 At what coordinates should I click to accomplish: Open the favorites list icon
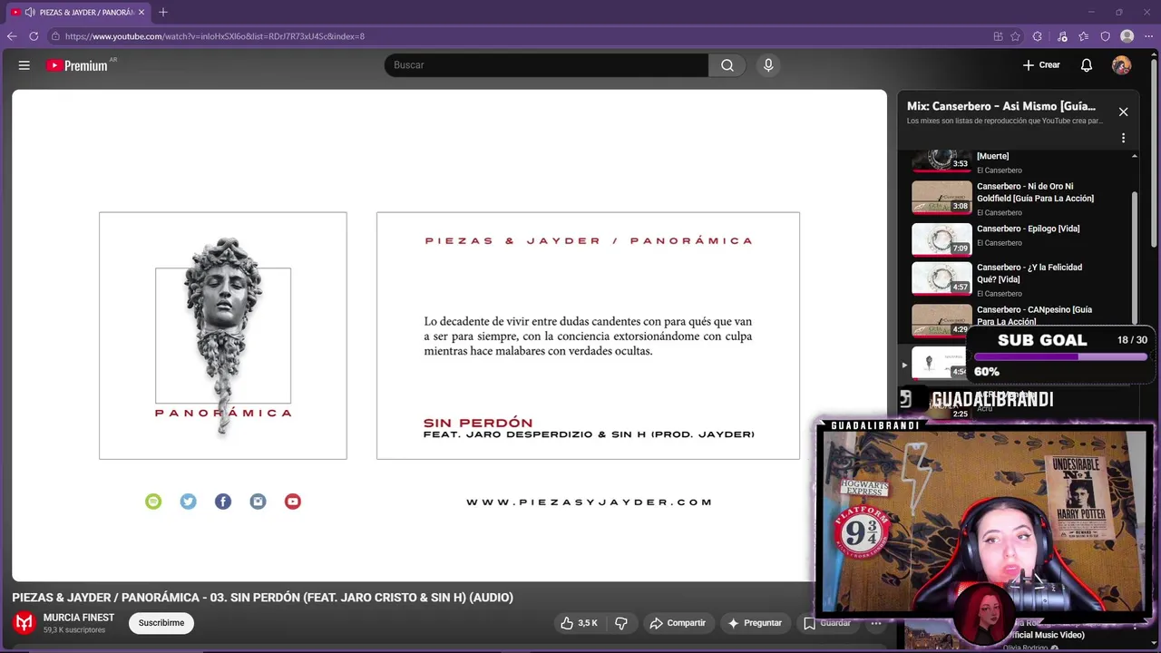pyautogui.click(x=1084, y=36)
